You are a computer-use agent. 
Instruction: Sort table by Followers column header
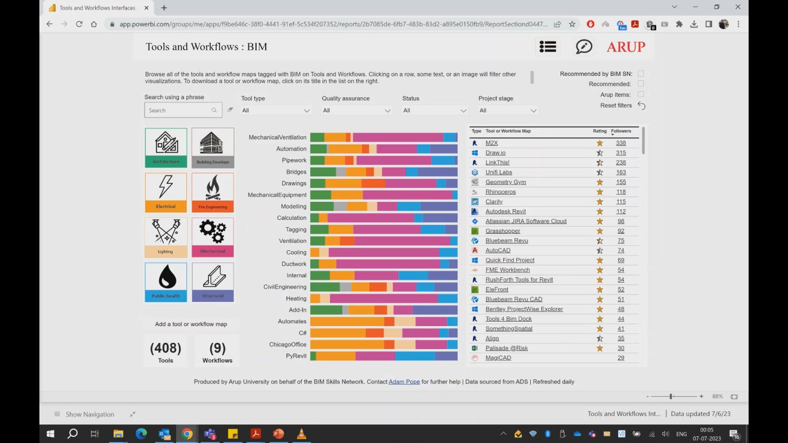[621, 131]
